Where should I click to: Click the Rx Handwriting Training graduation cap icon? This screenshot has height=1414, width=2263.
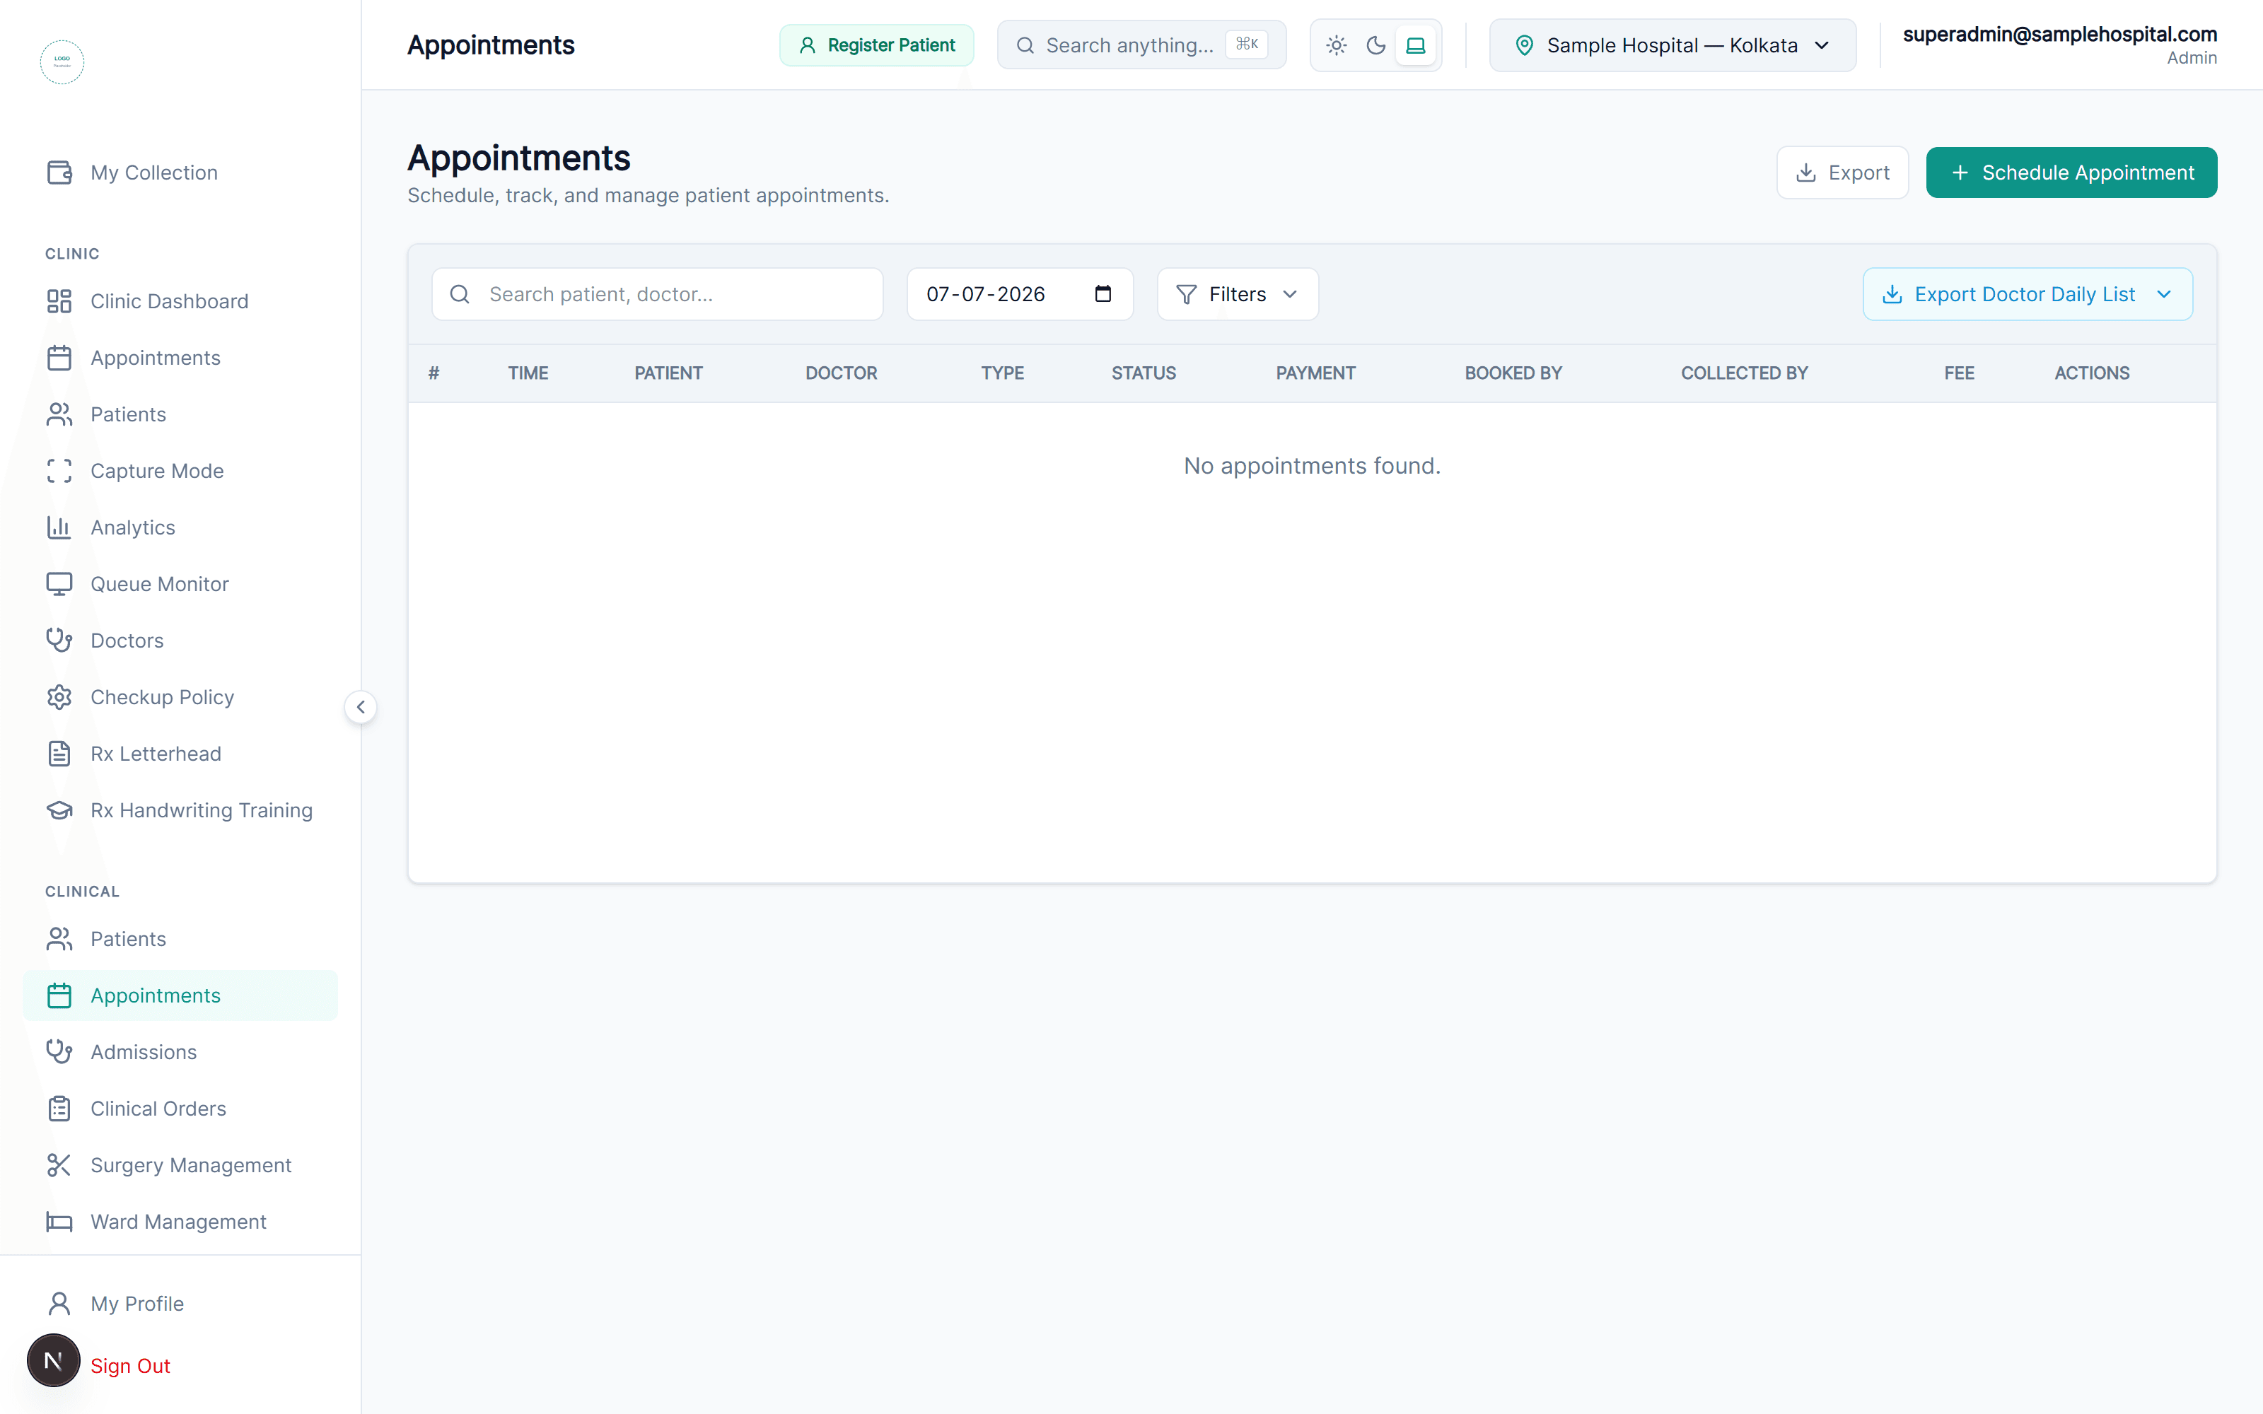point(59,810)
